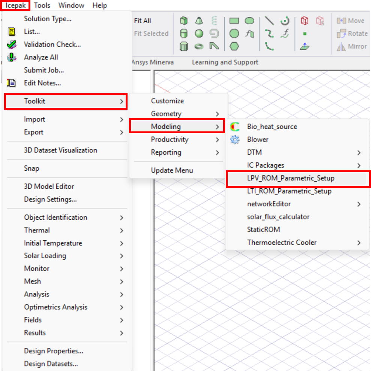371x371 pixels.
Task: Click the faded sub-region box icon
Action: 320,21
